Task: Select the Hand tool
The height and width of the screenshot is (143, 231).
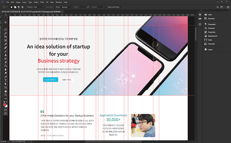Action: 6,91
